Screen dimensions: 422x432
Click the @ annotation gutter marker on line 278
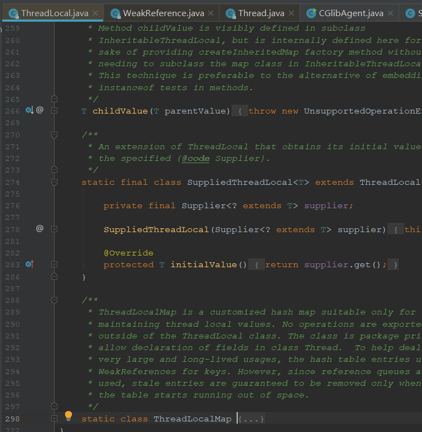click(40, 228)
